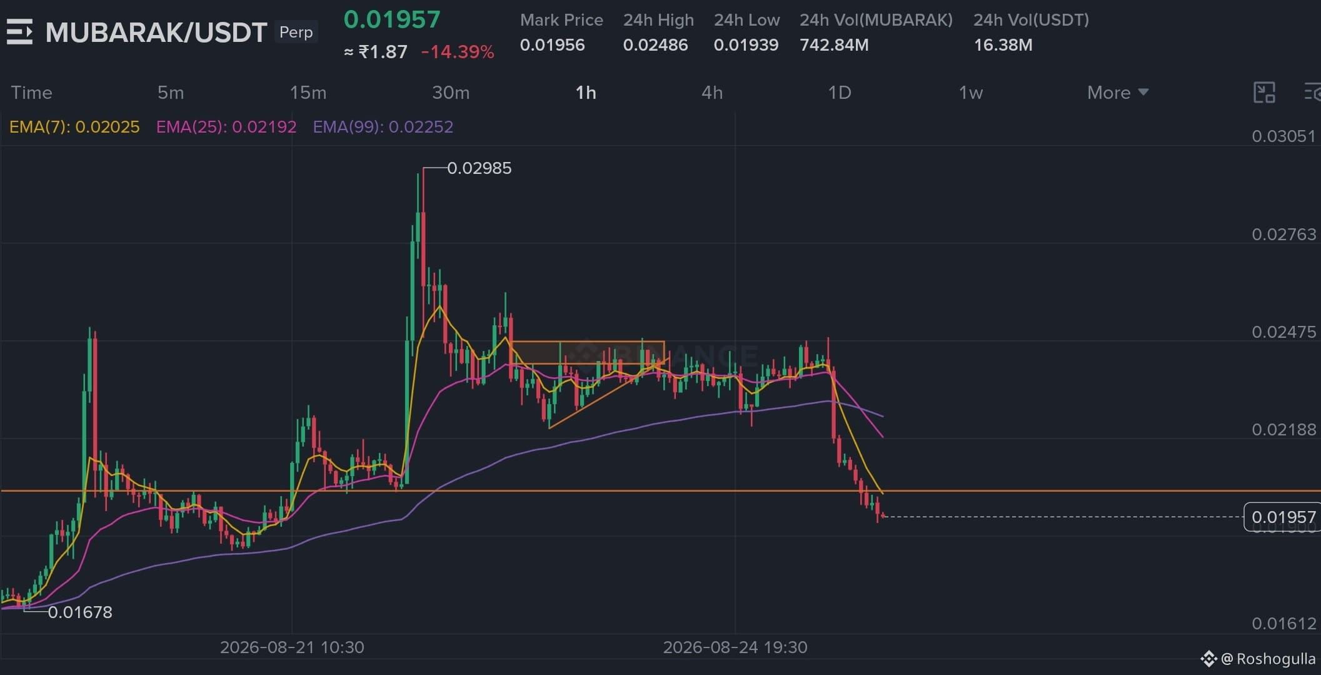This screenshot has width=1321, height=675.
Task: Switch to the 15m interval
Action: [x=308, y=93]
